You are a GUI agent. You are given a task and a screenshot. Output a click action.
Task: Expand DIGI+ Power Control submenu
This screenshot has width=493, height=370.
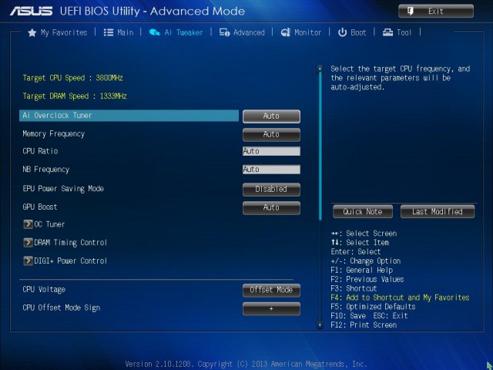(65, 261)
